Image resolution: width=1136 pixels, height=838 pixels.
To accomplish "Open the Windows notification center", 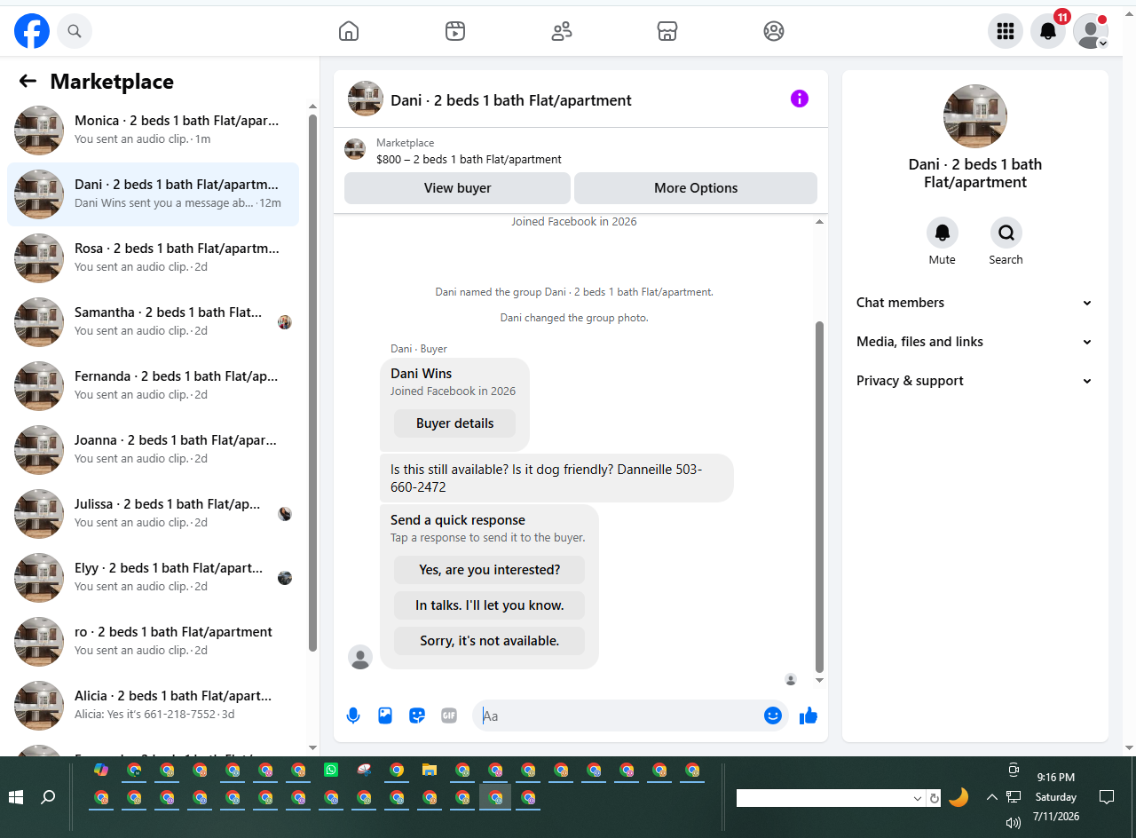I will click(x=1107, y=796).
